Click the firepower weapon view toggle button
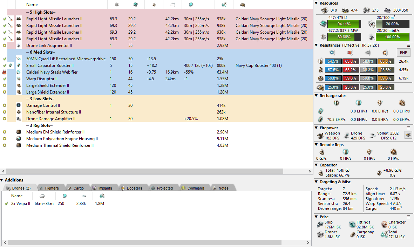 [408, 135]
